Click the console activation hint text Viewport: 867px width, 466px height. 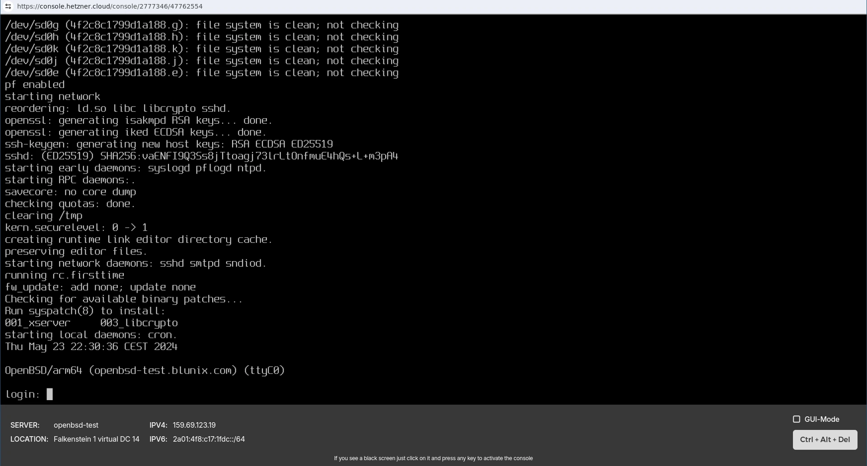pos(433,458)
